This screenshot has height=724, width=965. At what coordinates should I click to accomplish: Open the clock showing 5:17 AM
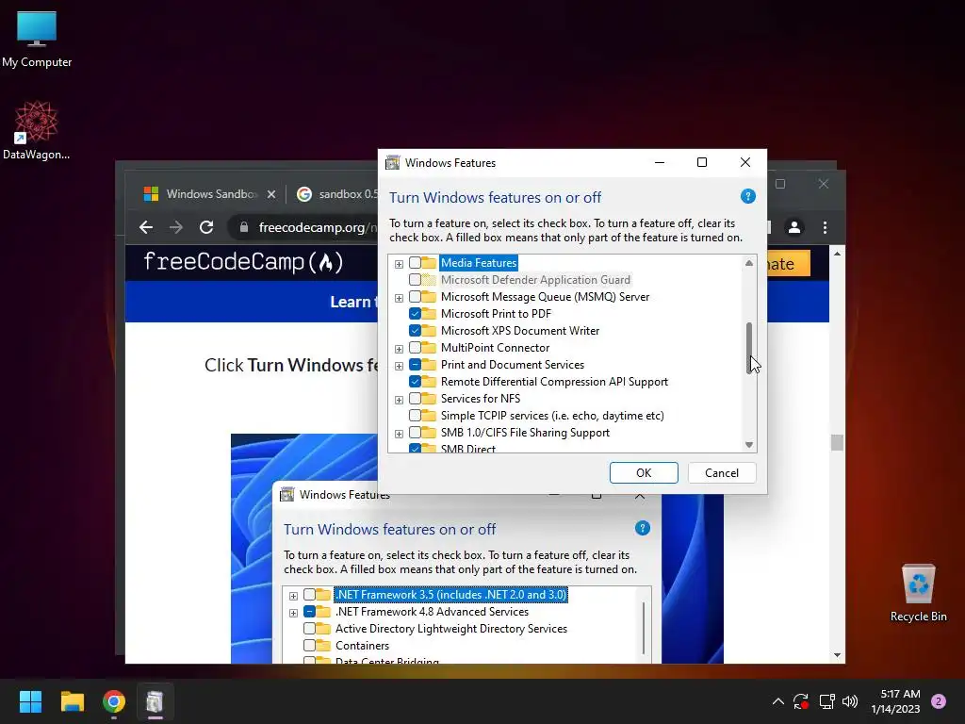[x=895, y=701]
